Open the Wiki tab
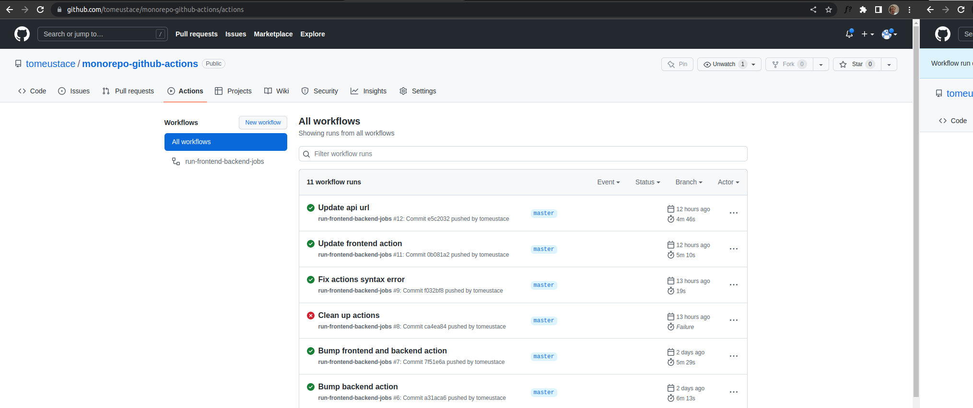The height and width of the screenshot is (408, 973). [x=277, y=91]
